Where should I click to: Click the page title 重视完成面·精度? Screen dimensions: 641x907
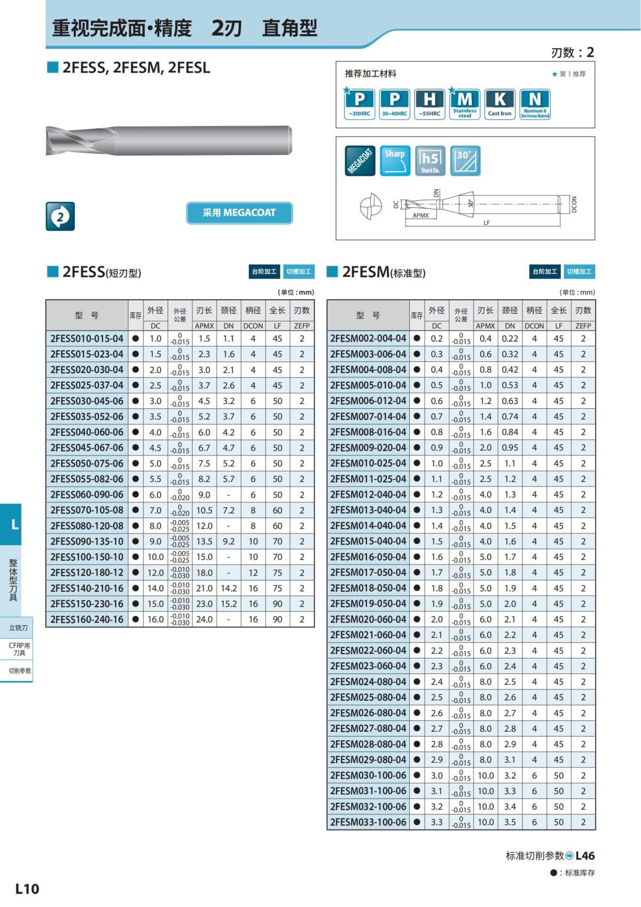[122, 28]
